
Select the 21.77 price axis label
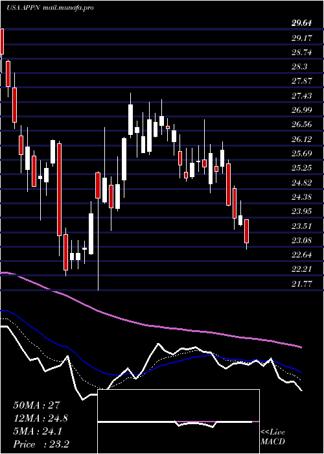click(301, 284)
